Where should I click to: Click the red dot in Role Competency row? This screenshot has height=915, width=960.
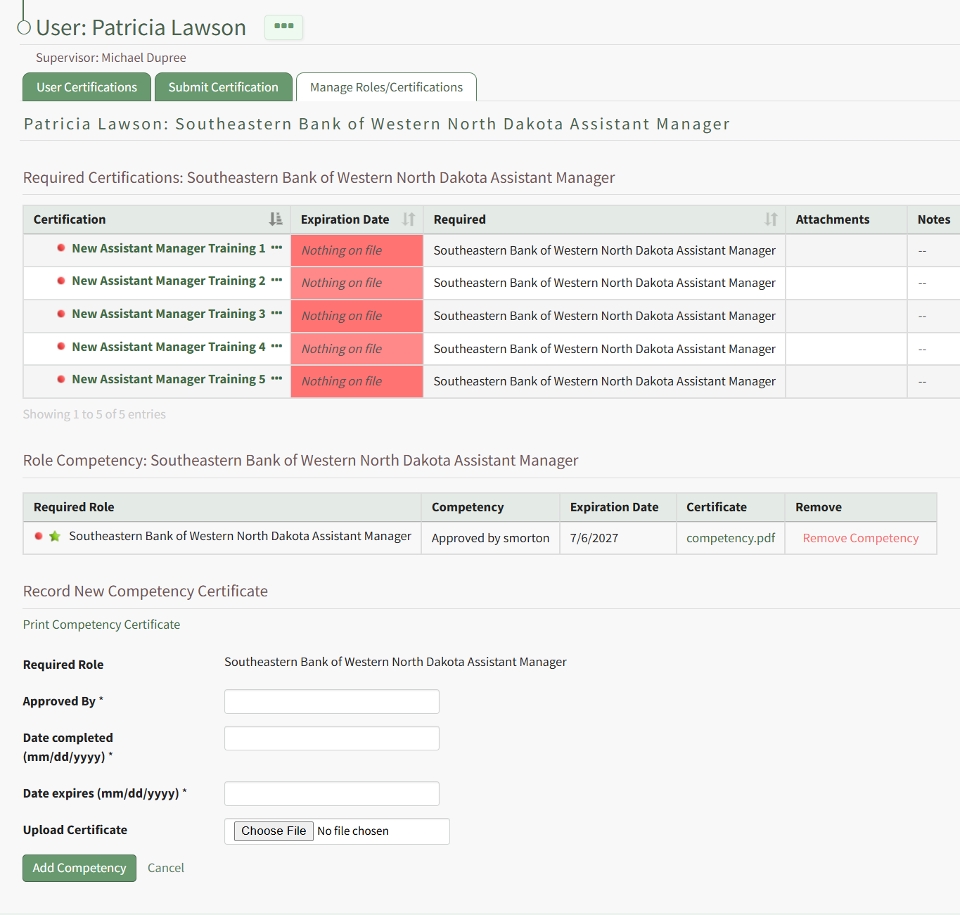tap(39, 536)
